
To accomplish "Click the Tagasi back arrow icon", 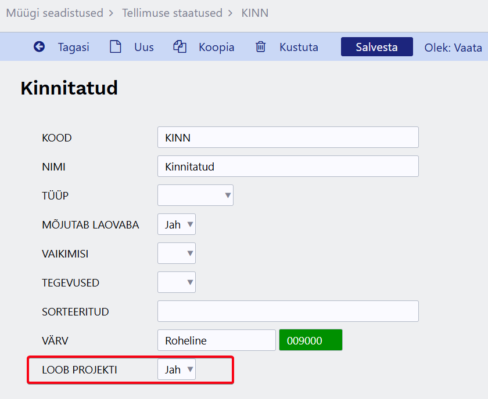I will (x=39, y=47).
